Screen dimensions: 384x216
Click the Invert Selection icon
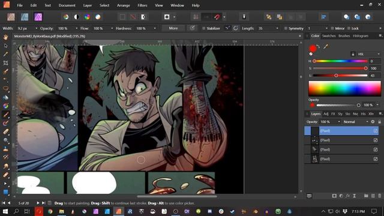pyautogui.click(x=143, y=17)
